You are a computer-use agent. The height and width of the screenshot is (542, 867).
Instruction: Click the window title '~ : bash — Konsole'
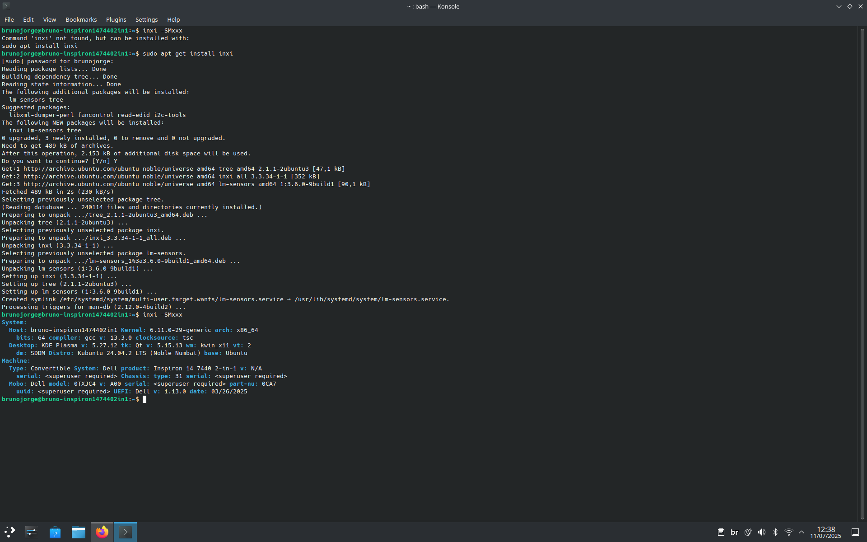pos(433,6)
